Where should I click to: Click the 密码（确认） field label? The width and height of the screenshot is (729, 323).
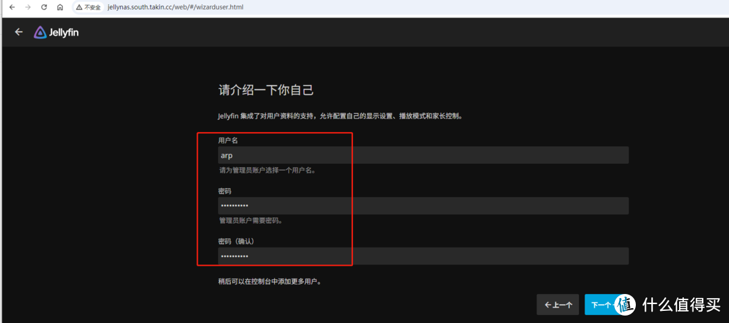[x=236, y=241]
